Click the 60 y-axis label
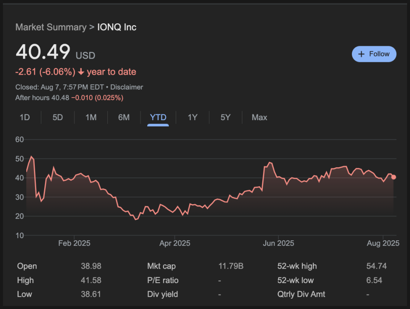 tap(20, 140)
